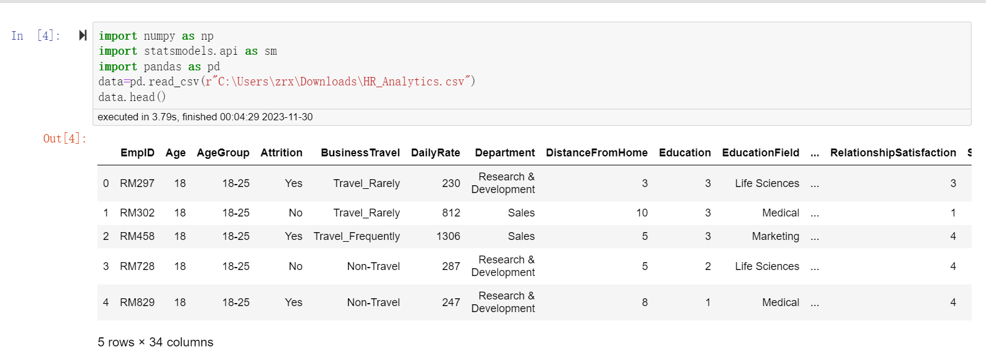Click the run cell icon beside In [4]
Screen dimensions: 986x356
point(83,35)
